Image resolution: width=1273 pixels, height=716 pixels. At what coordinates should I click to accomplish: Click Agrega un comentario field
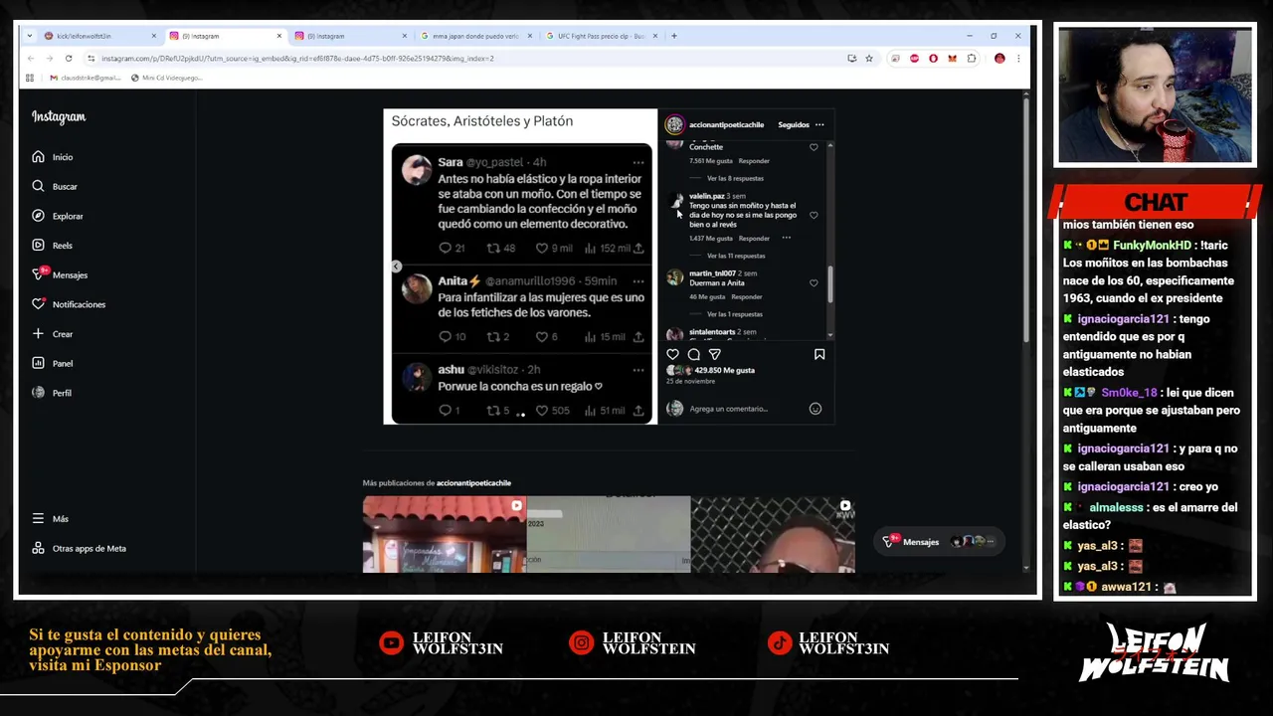click(728, 409)
